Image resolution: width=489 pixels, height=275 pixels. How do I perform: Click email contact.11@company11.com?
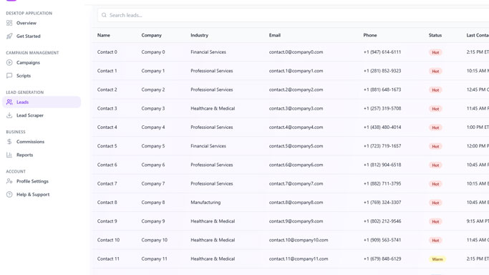click(299, 259)
